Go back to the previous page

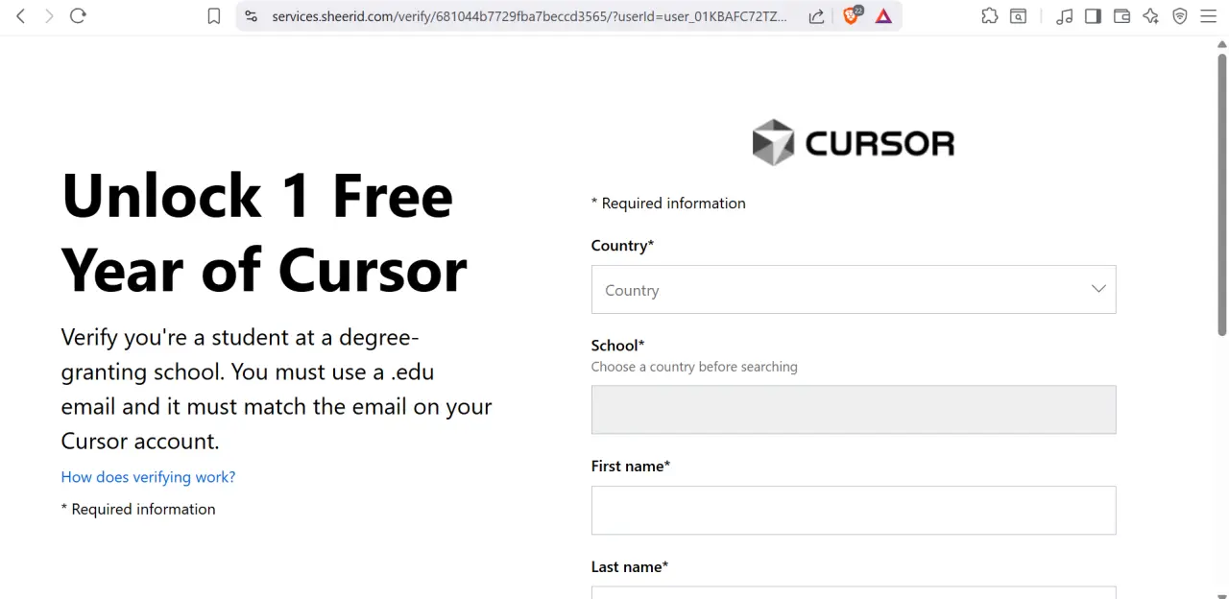21,16
